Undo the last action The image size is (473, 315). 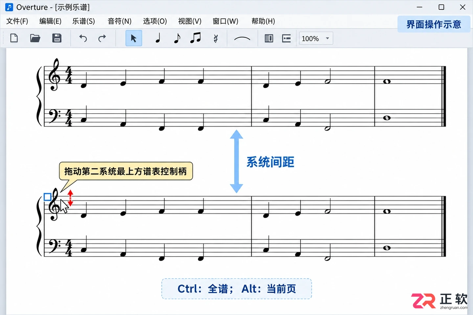coord(83,38)
